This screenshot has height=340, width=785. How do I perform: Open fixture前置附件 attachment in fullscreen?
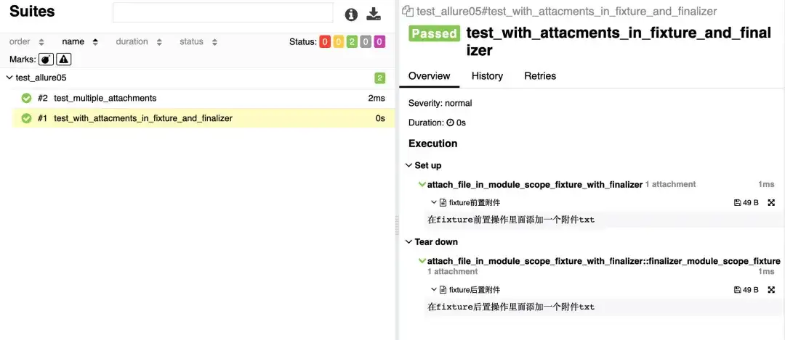[x=771, y=203]
